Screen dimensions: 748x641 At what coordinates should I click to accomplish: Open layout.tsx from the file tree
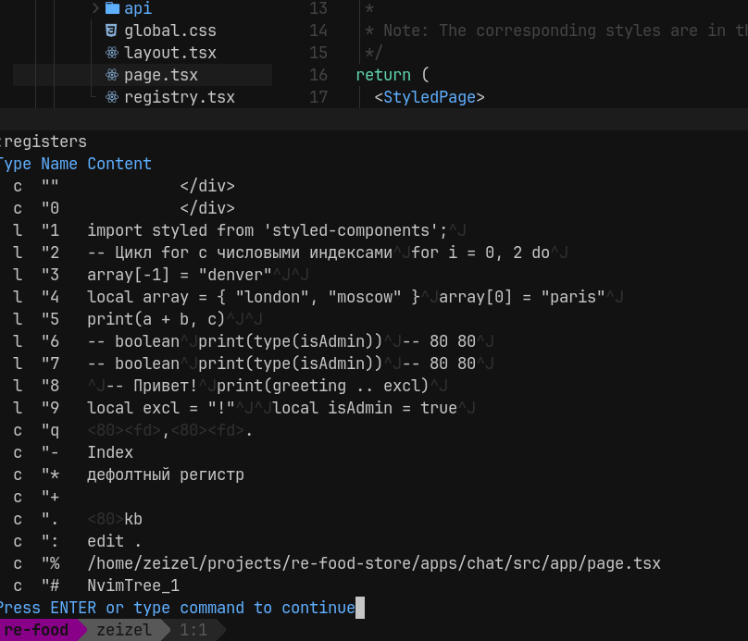(x=169, y=53)
